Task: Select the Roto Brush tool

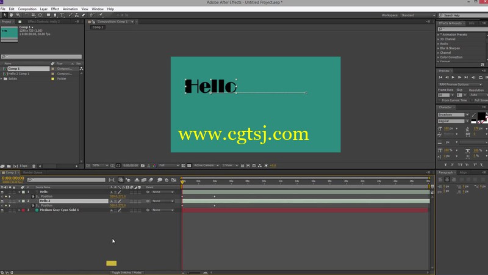Action: pyautogui.click(x=92, y=15)
